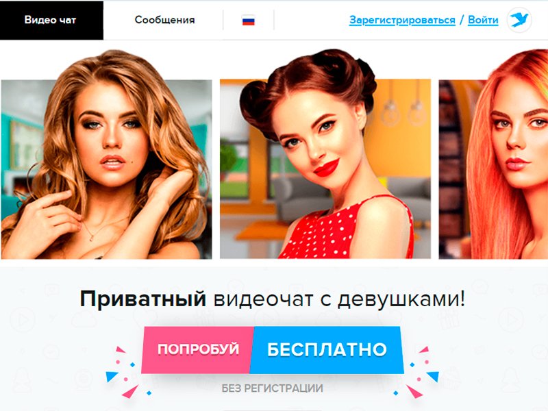The height and width of the screenshot is (411, 548).
Task: Select the Russian flag language icon
Action: (x=249, y=21)
